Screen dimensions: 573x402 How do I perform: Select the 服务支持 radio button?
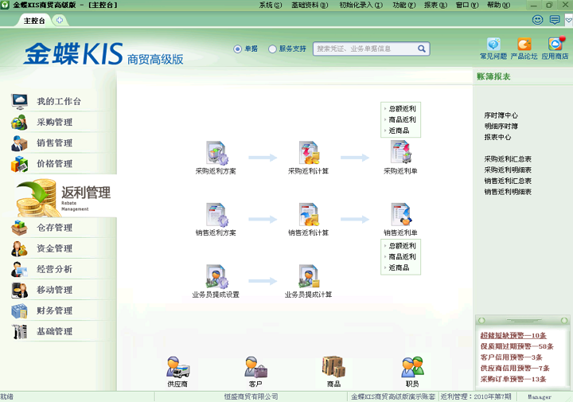[x=272, y=49]
